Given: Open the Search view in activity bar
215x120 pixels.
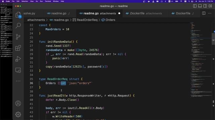Looking at the screenshot, I should [x=18, y=25].
